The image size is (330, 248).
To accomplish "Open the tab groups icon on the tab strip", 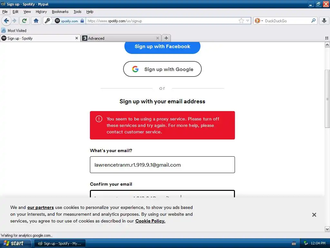I will coord(327,38).
